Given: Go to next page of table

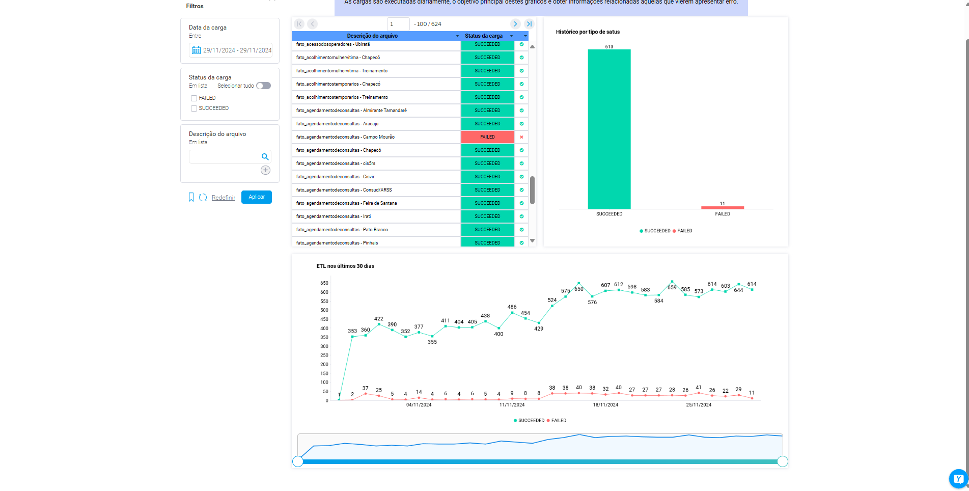Looking at the screenshot, I should pos(515,24).
